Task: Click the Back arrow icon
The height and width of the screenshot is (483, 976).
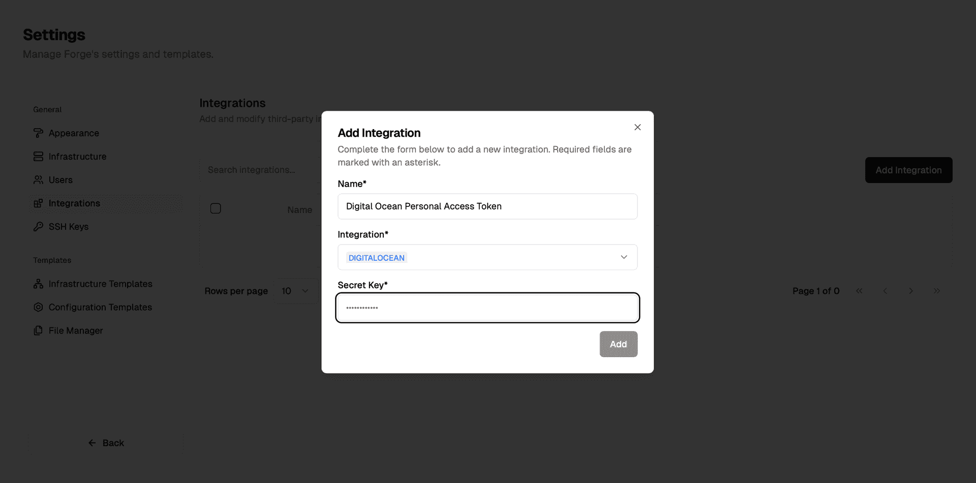Action: pos(92,443)
